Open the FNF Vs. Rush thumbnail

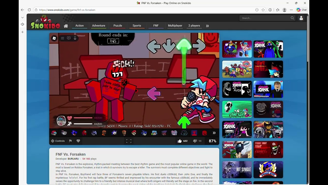coord(237,89)
